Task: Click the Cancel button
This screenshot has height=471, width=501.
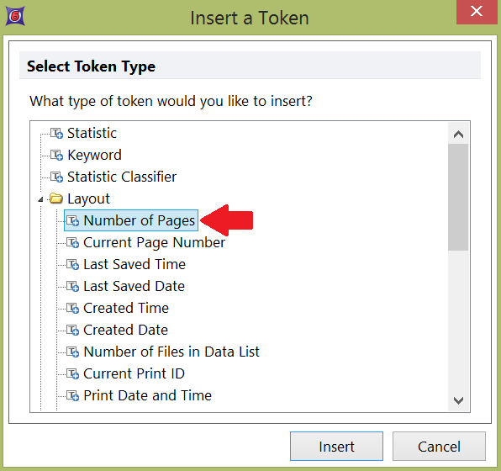Action: [x=439, y=447]
